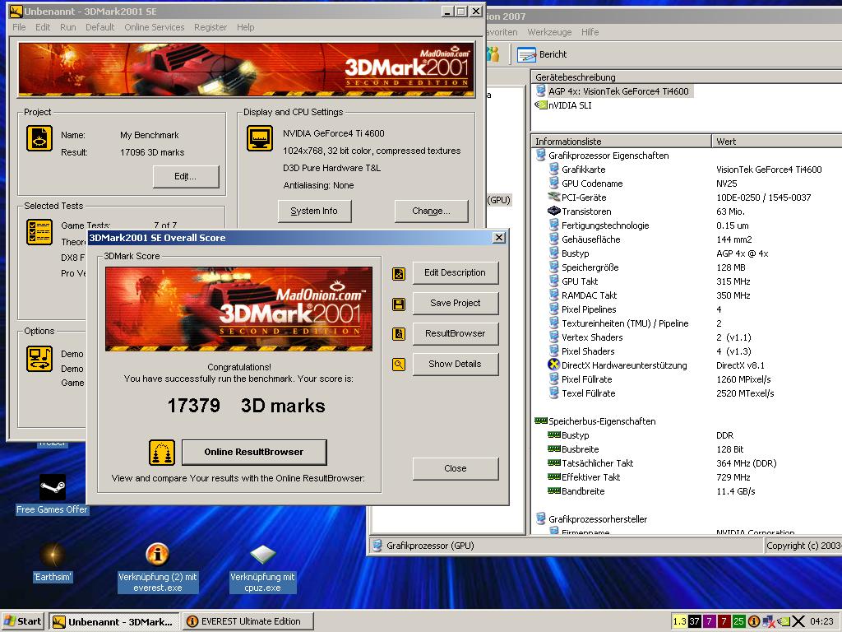Click the Bericht report icon in EVEREST toolbar
The height and width of the screenshot is (632, 842).
coord(526,54)
